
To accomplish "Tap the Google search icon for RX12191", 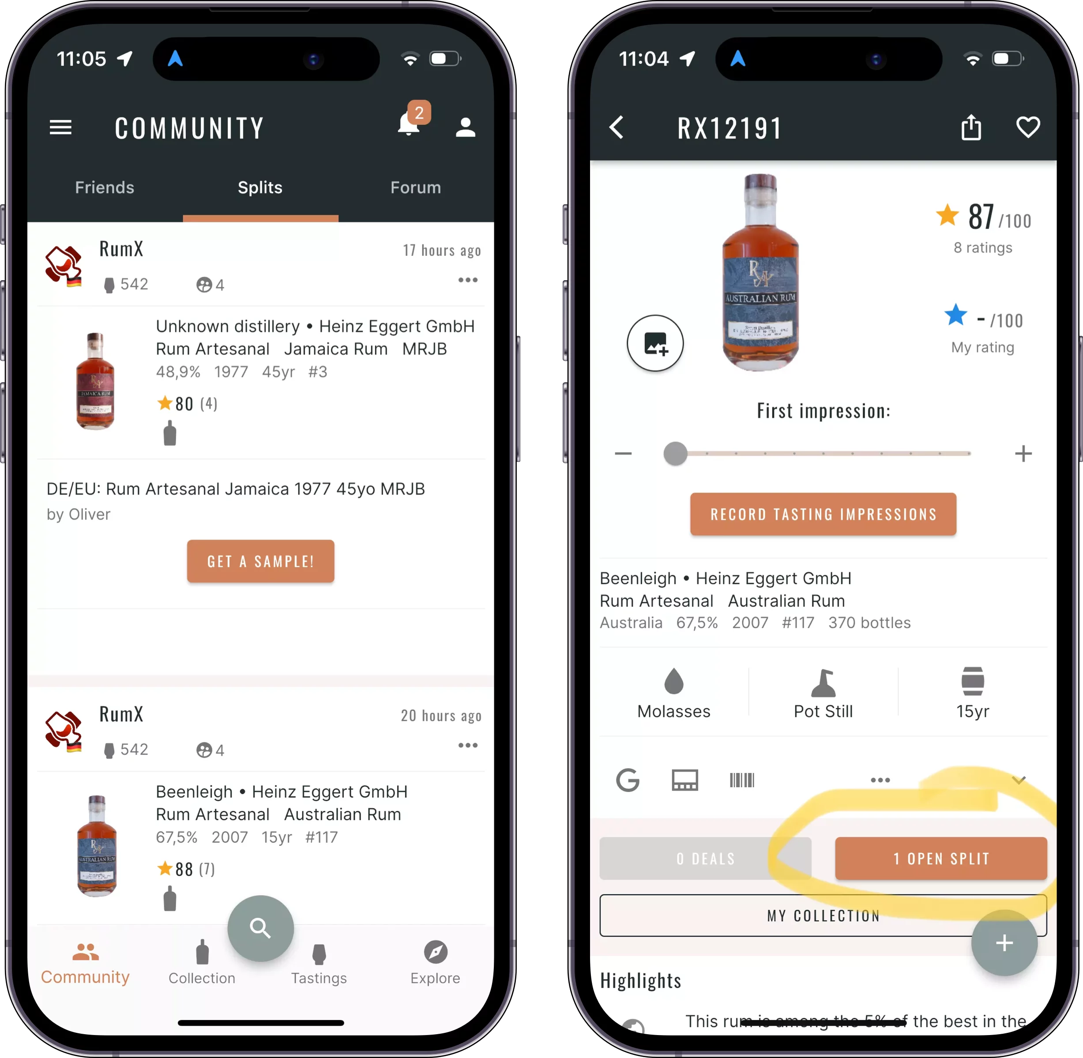I will click(x=628, y=781).
